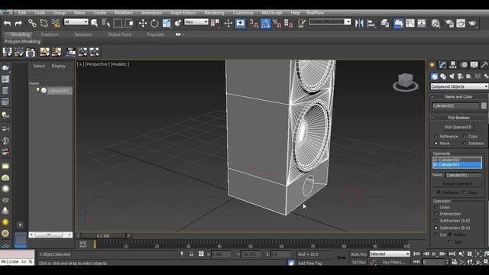This screenshot has width=489, height=275.
Task: Choose the Subtraction (A-B) operation
Action: coord(436,221)
